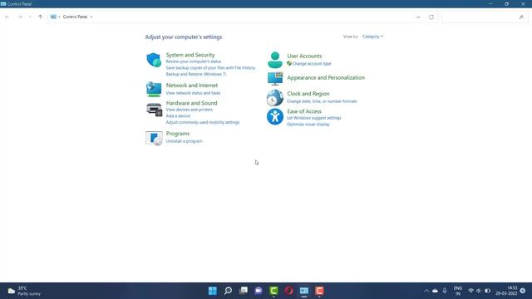
Task: Open the View by Category dropdown
Action: (372, 37)
